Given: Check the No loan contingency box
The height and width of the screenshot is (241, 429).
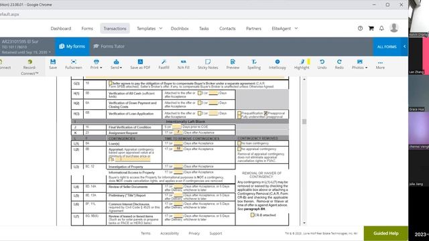Looking at the screenshot, I should (x=239, y=143).
